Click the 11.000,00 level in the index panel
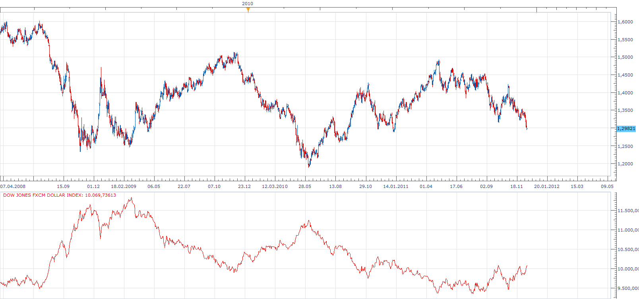639x299 pixels. click(628, 230)
